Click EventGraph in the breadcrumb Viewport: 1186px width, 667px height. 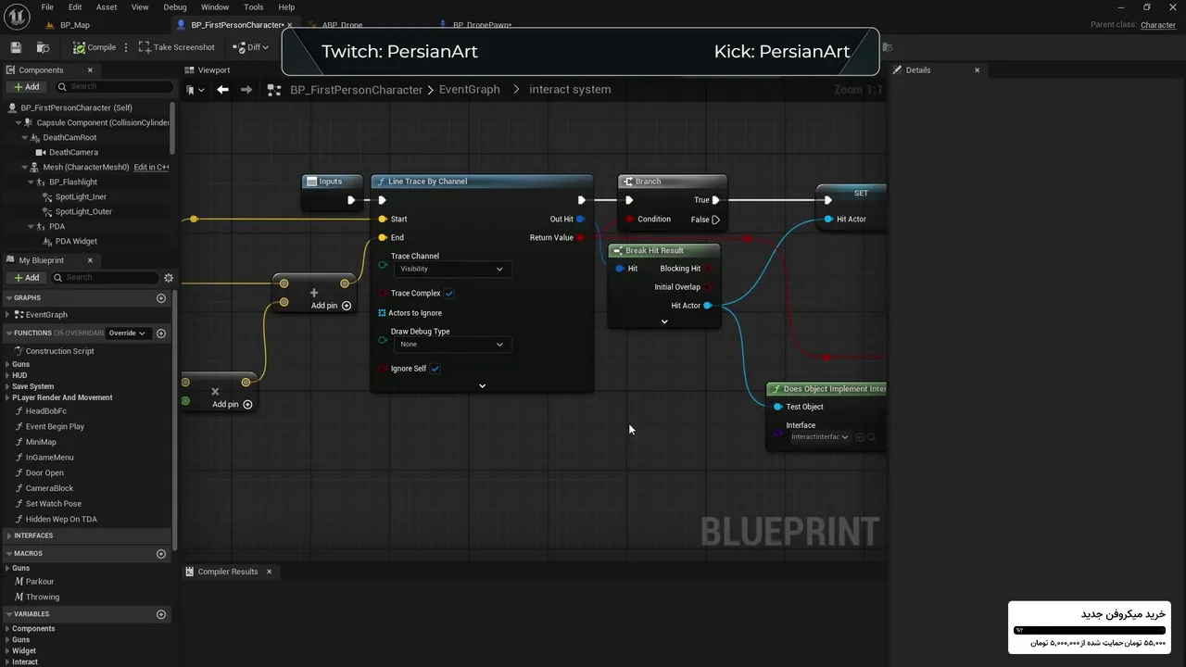point(469,90)
